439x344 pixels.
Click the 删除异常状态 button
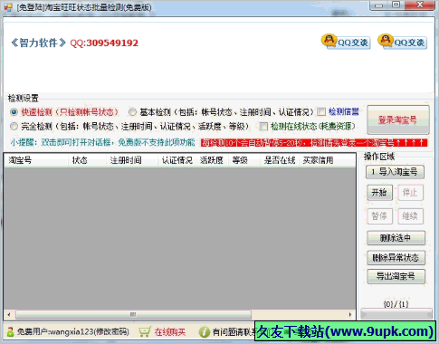396,258
